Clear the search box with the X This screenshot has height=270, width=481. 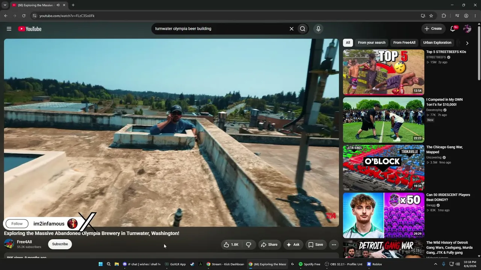pos(291,29)
